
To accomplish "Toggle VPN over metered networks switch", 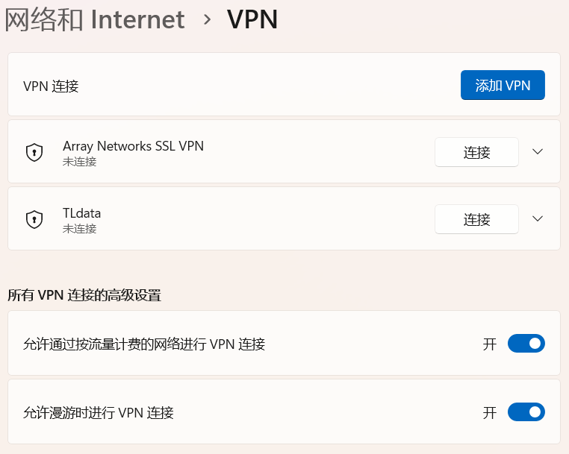I will 526,344.
